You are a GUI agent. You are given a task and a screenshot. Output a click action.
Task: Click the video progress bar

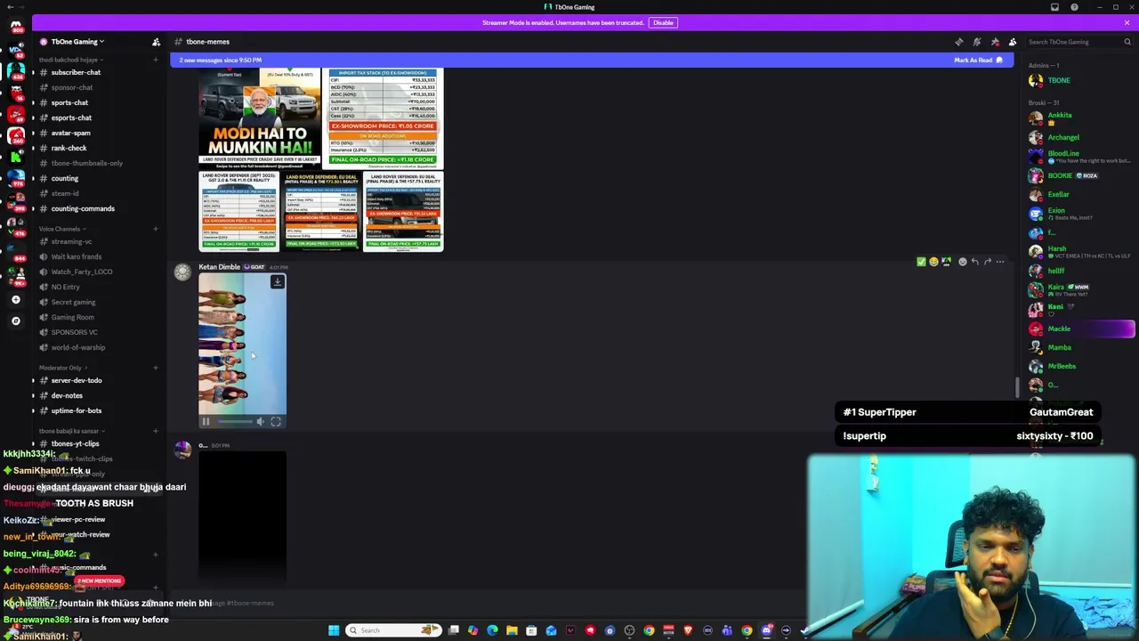[x=234, y=422]
